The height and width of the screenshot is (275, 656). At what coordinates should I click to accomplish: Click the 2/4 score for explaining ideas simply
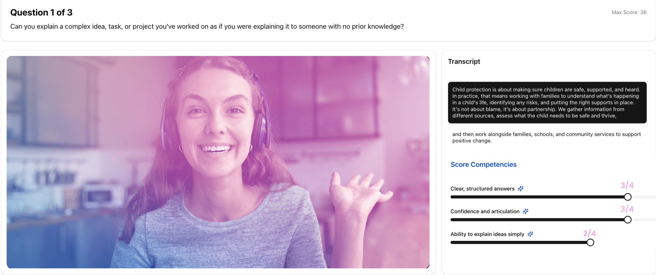589,234
